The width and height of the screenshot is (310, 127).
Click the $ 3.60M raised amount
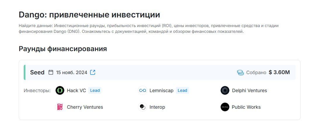pyautogui.click(x=279, y=72)
